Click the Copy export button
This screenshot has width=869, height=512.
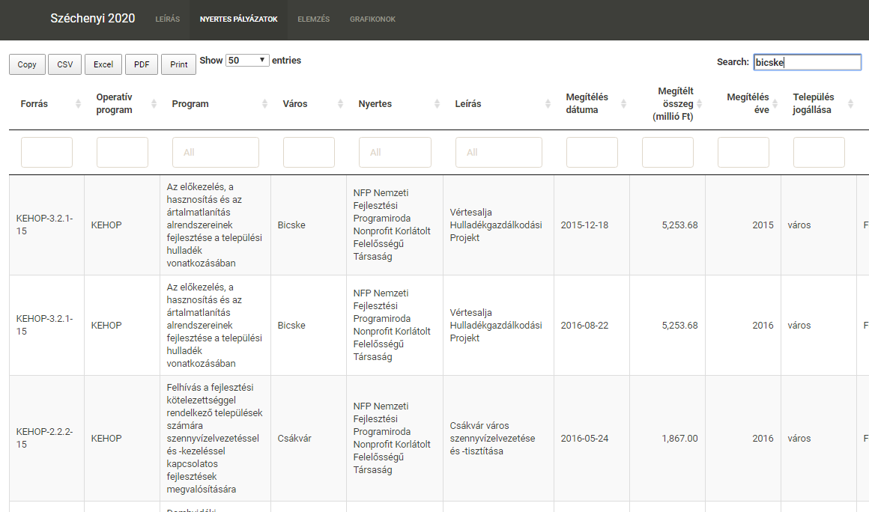(x=27, y=64)
